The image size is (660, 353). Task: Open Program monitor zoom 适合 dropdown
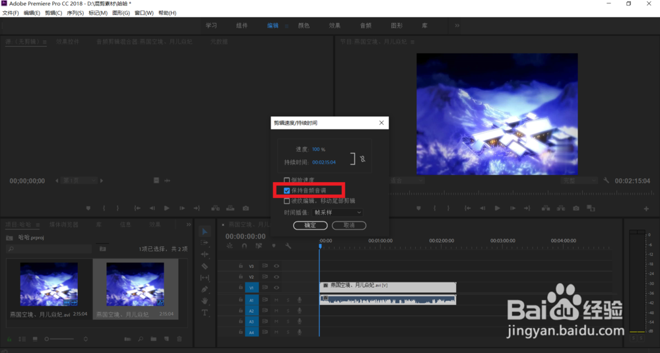[407, 181]
